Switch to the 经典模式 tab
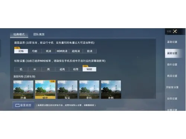 pos(19,34)
